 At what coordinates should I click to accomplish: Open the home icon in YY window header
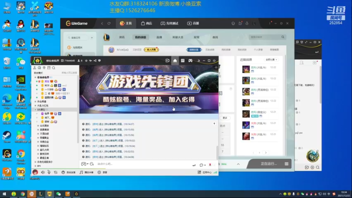click(x=175, y=61)
